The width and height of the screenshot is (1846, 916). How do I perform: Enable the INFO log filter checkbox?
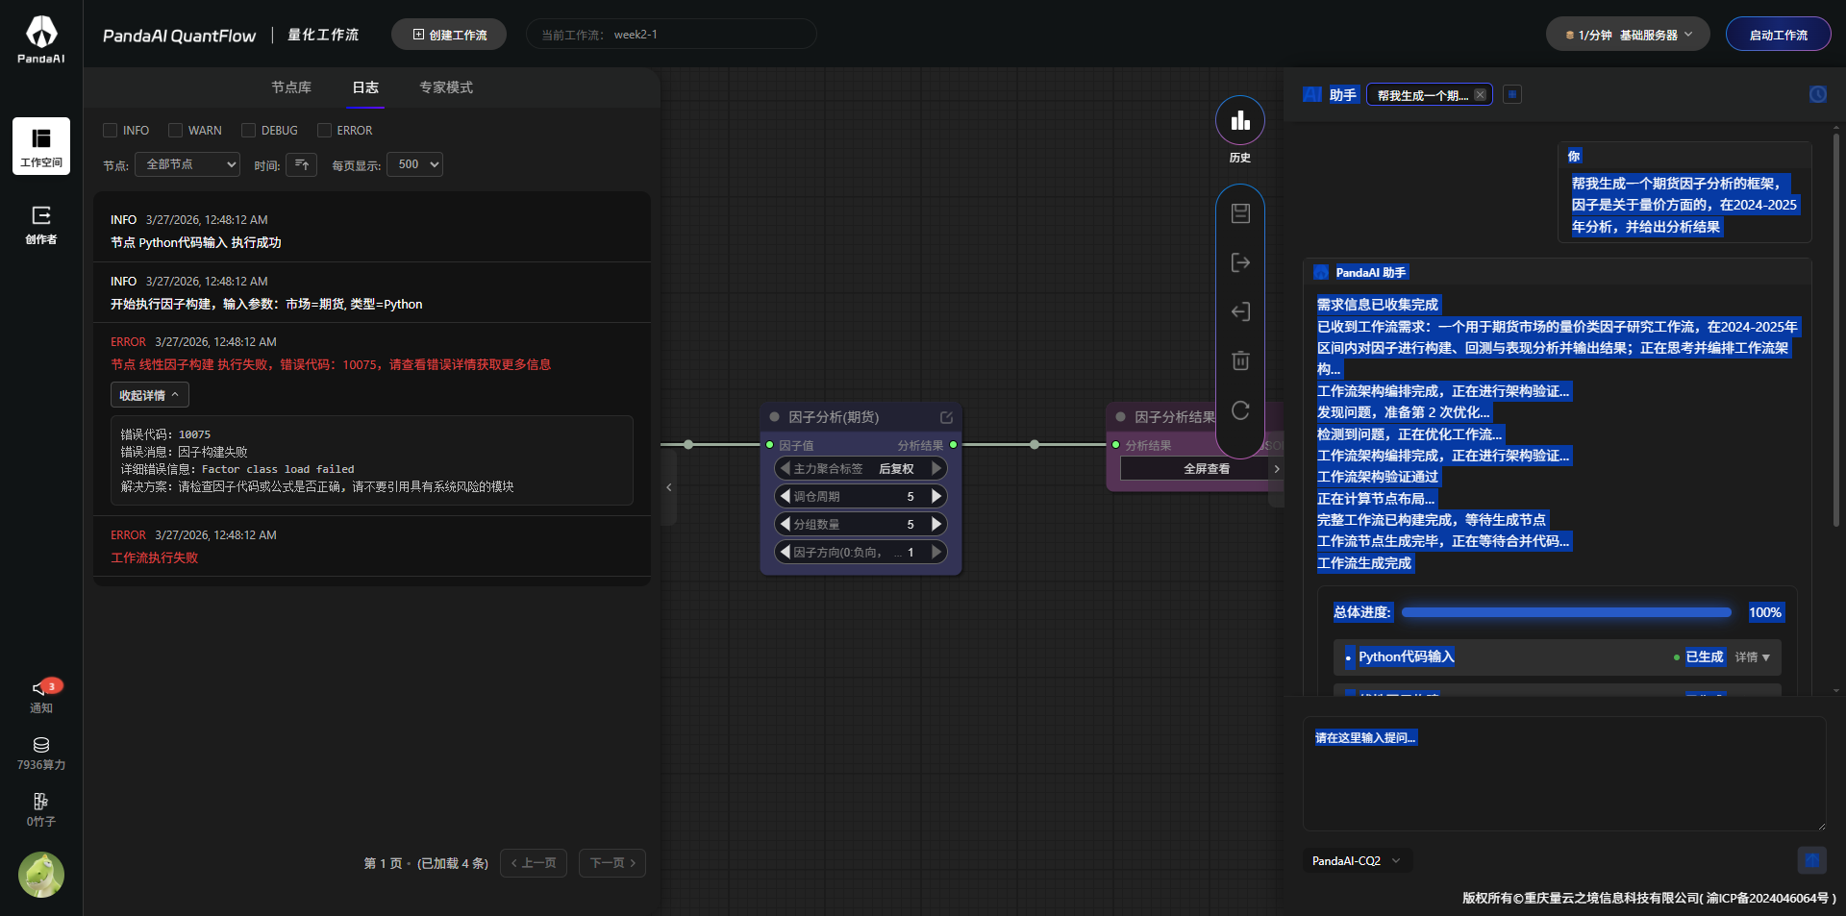[x=111, y=131]
